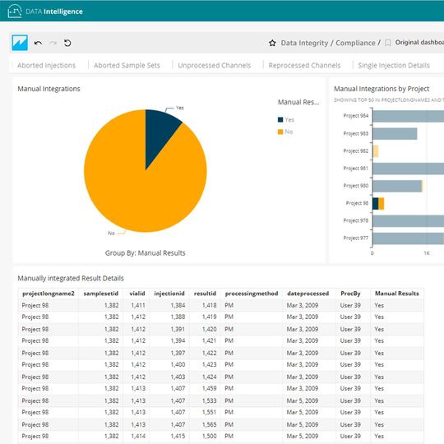This screenshot has height=444, width=444.
Task: Click Data Integrity / Compliance breadcrumb
Action: click(x=328, y=43)
